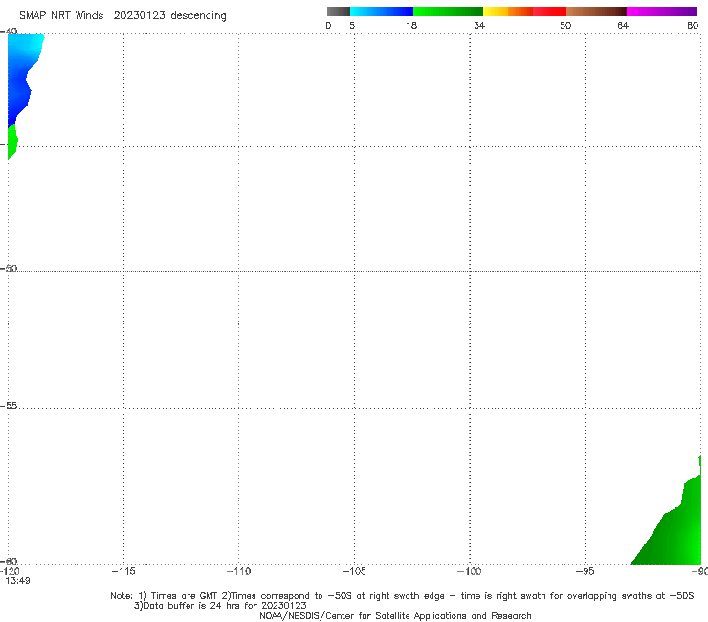Click the swath time label 13:49
The height and width of the screenshot is (622, 708).
click(17, 581)
